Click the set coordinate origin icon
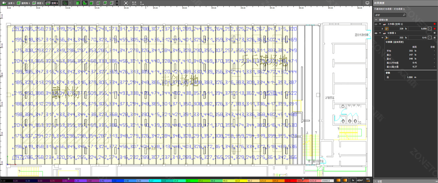This screenshot has height=183, width=438. tap(142, 3)
